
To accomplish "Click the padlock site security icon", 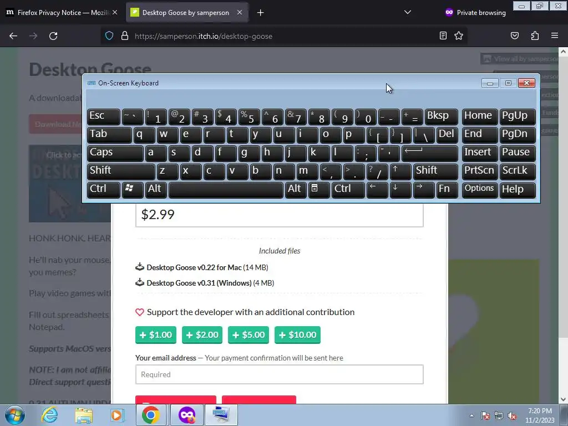I will (125, 36).
